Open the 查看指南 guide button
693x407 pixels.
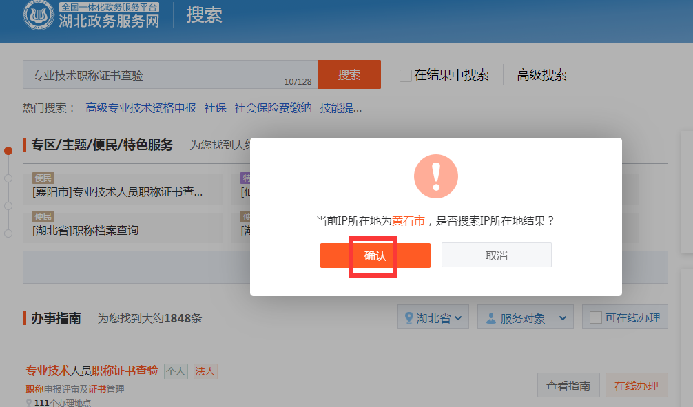pyautogui.click(x=568, y=386)
